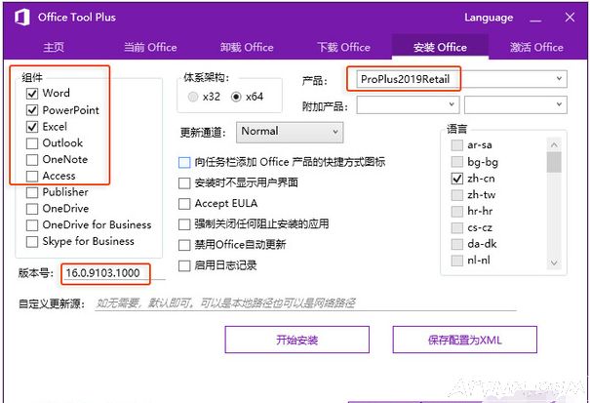Image resolution: width=590 pixels, height=403 pixels.
Task: Check the hr-hr language checkbox
Action: [456, 212]
